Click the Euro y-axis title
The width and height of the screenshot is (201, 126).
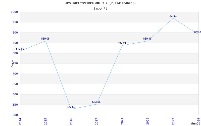(12, 64)
